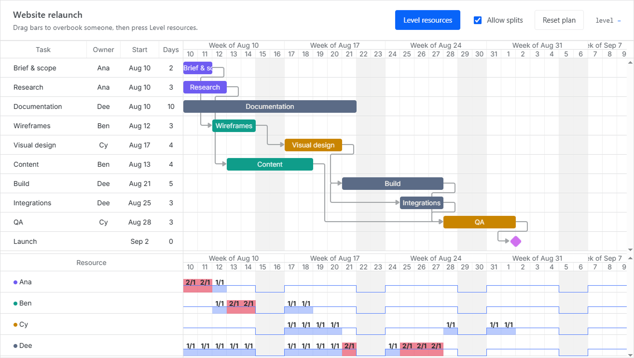Click the Reset plan button
The height and width of the screenshot is (358, 634).
(x=559, y=20)
